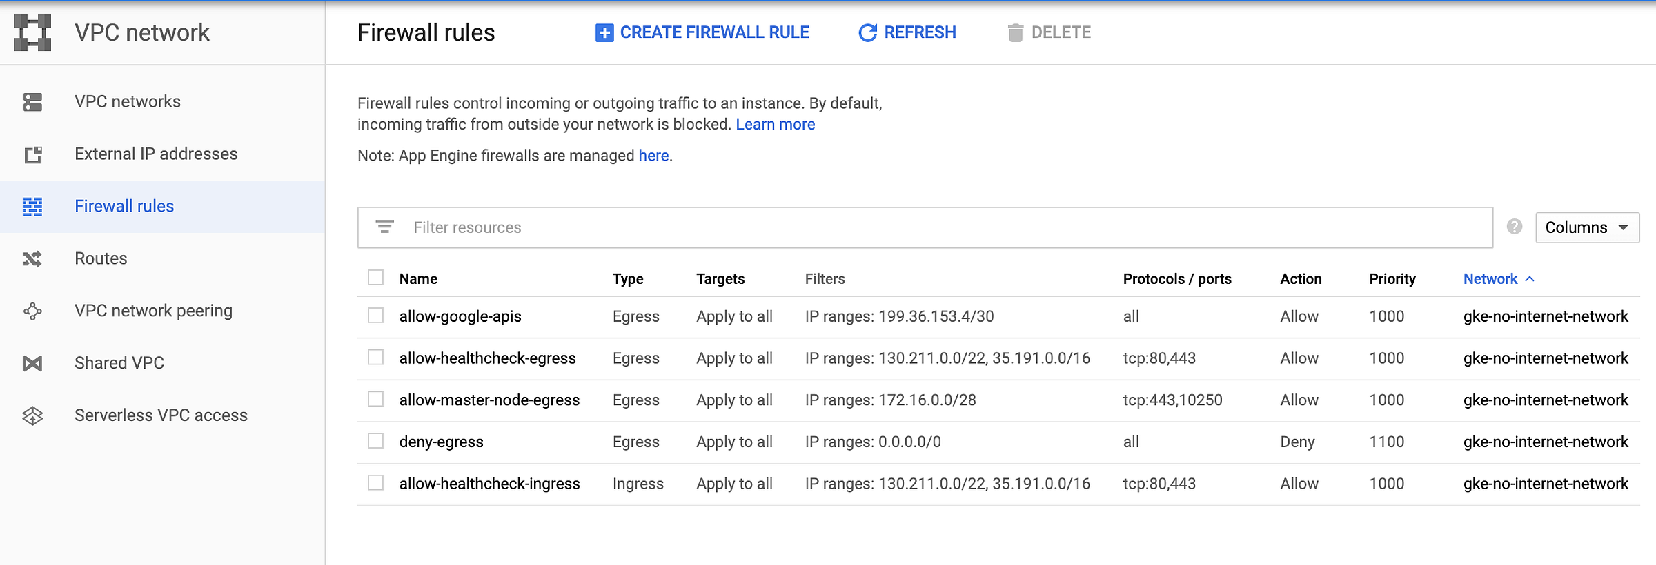1656x565 pixels.
Task: Click the 'Ingress' type cell
Action: tap(638, 484)
